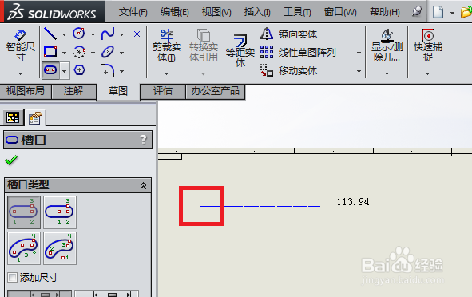Click the Trim Entities tool
The height and width of the screenshot is (297, 472).
167,46
